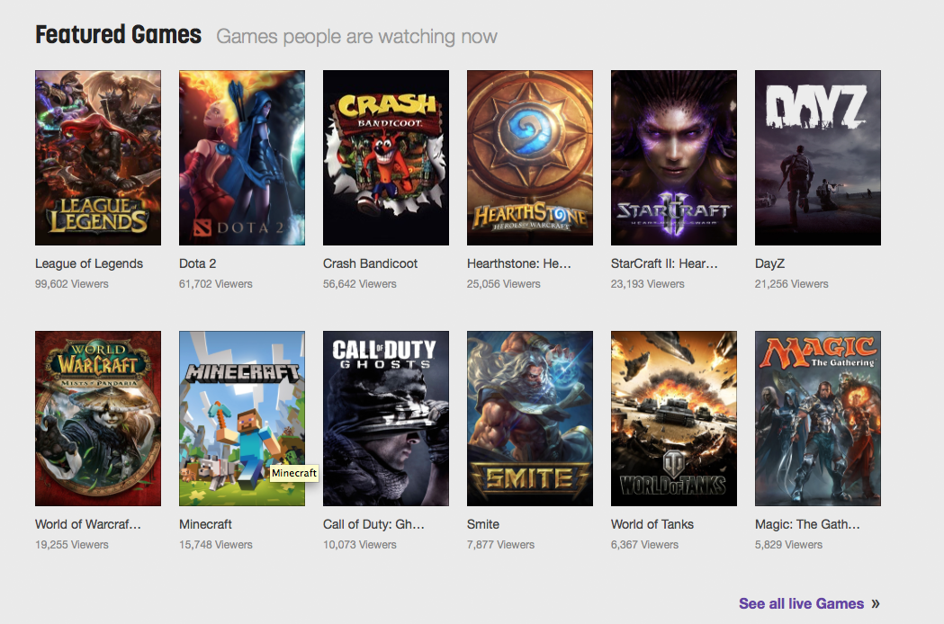This screenshot has width=944, height=624.
Task: Visit the World of Tanks title link
Action: point(652,524)
